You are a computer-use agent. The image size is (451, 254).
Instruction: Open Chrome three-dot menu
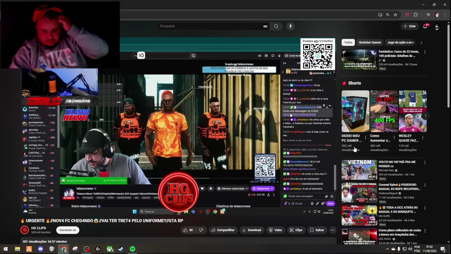445,15
